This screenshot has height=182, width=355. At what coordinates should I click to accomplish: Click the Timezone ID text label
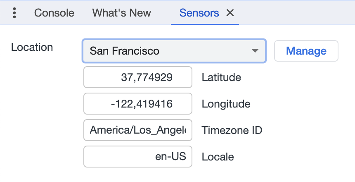pyautogui.click(x=232, y=131)
